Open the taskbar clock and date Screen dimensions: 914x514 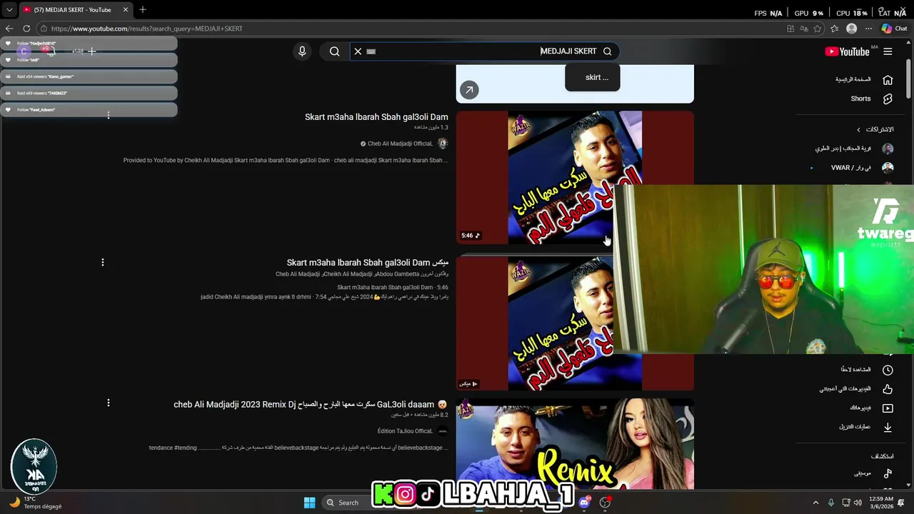(881, 503)
